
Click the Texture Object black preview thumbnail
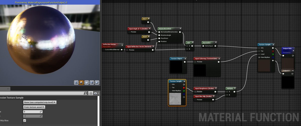tap(177, 67)
